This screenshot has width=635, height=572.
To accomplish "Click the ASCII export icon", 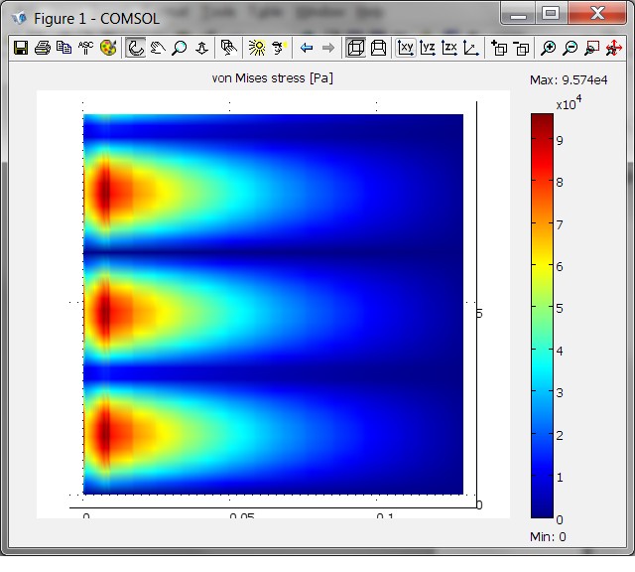I will [x=86, y=48].
